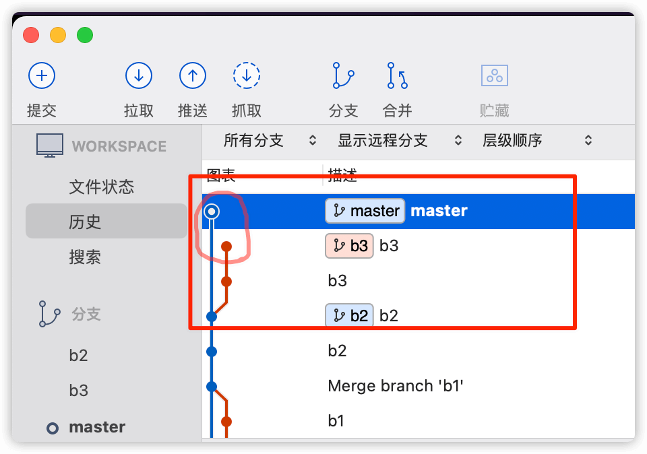Image resolution: width=647 pixels, height=454 pixels.
Task: Click the current master commit node circle
Action: coord(212,211)
